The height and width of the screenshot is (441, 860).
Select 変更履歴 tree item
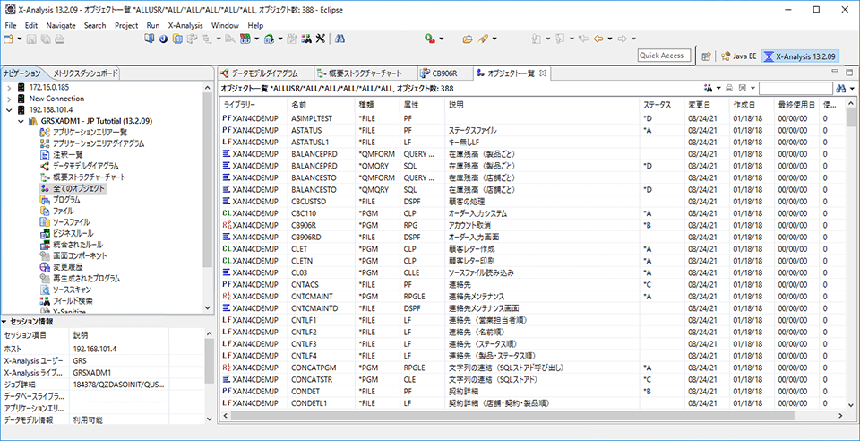click(x=67, y=267)
